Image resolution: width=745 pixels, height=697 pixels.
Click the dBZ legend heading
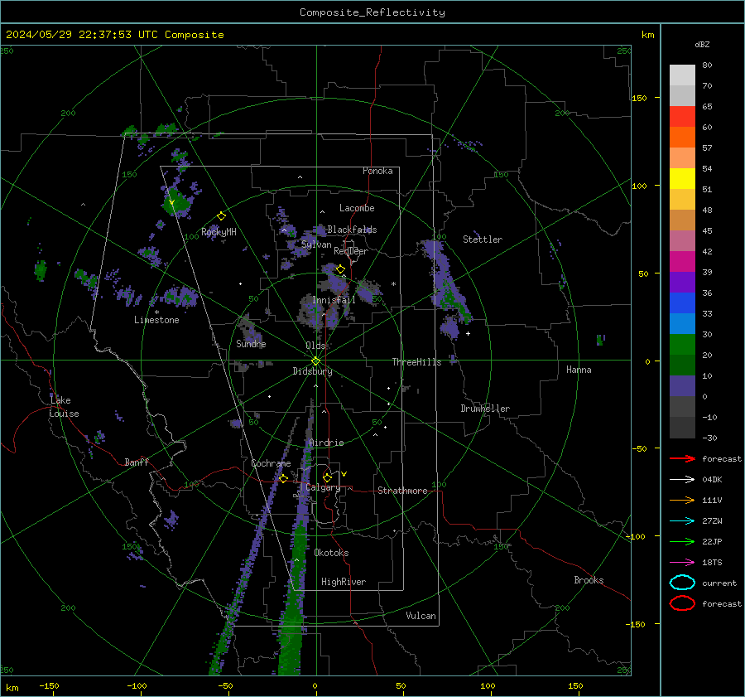pyautogui.click(x=702, y=44)
